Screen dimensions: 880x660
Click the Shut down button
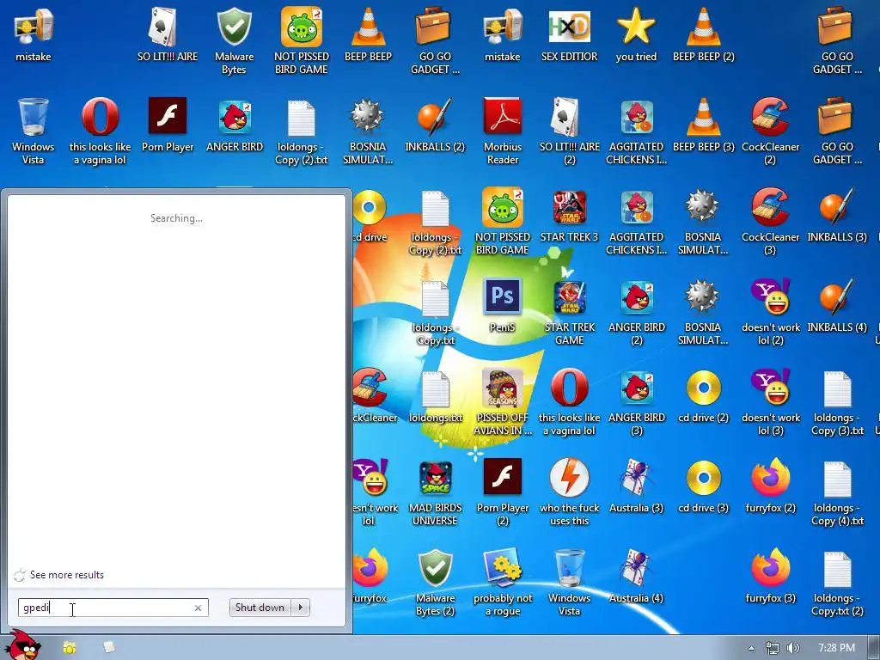click(260, 608)
